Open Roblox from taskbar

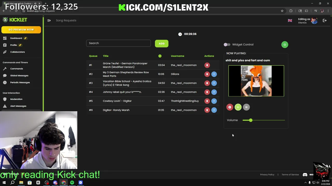(x=81, y=183)
